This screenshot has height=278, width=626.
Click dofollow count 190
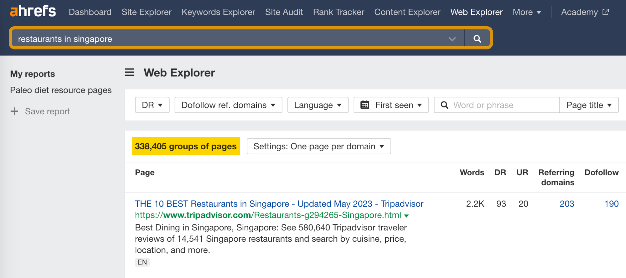(x=611, y=204)
